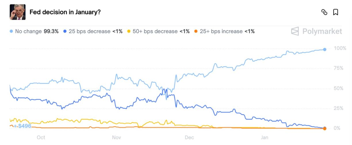The image size is (352, 145).
Task: Click the orange endpoint marker near 0%
Action: click(x=325, y=128)
